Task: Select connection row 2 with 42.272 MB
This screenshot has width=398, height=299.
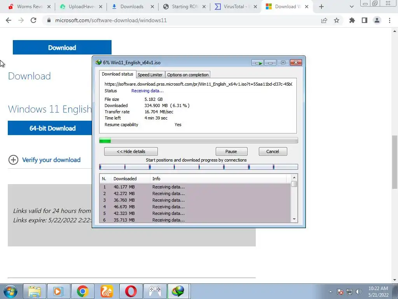Action: click(195, 193)
